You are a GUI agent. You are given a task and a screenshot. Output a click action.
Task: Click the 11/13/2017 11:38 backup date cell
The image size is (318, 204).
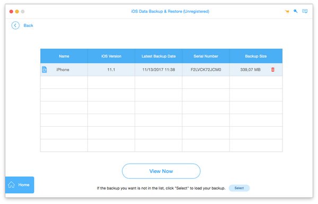(x=158, y=70)
